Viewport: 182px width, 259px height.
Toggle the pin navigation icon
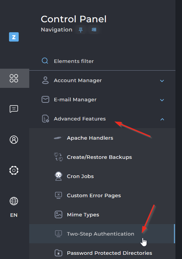(x=81, y=30)
